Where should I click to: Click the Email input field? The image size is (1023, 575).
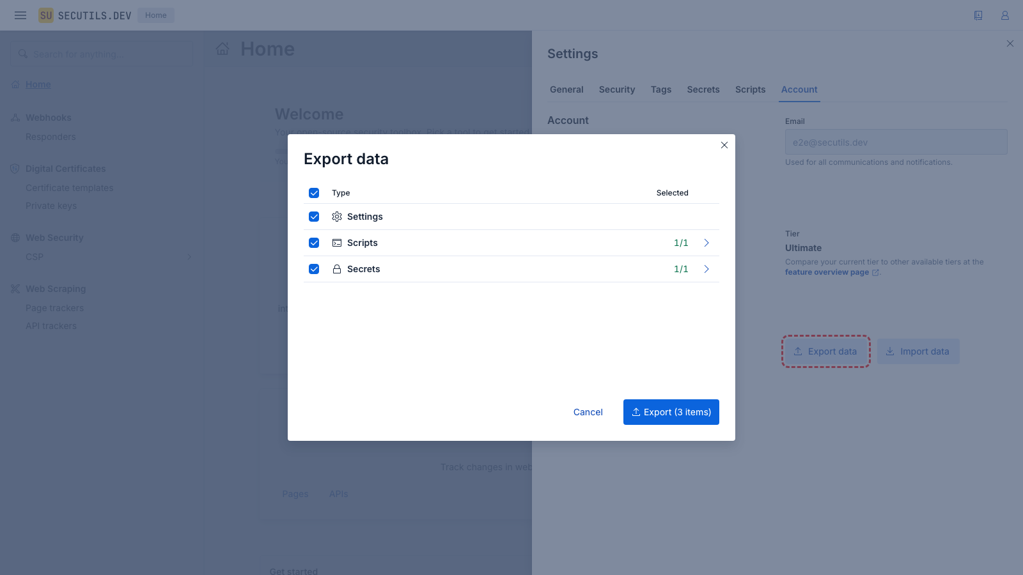[896, 142]
